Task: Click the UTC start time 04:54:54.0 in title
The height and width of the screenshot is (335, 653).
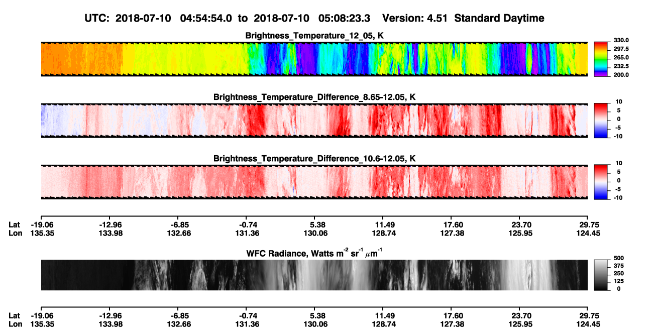Action: tap(206, 18)
